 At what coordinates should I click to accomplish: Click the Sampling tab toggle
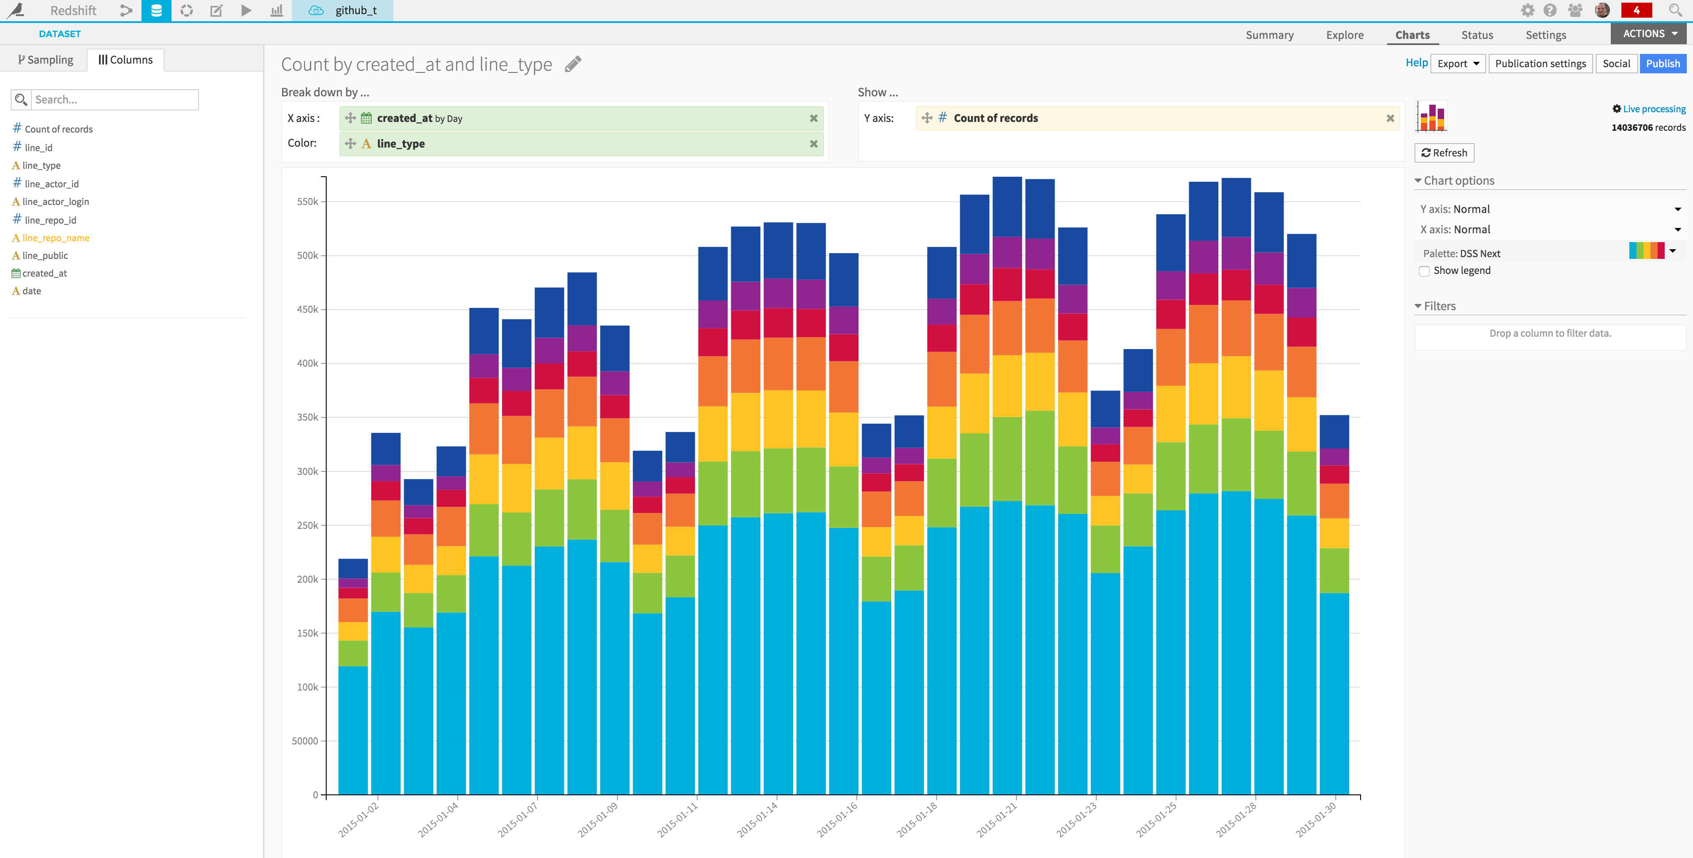47,59
